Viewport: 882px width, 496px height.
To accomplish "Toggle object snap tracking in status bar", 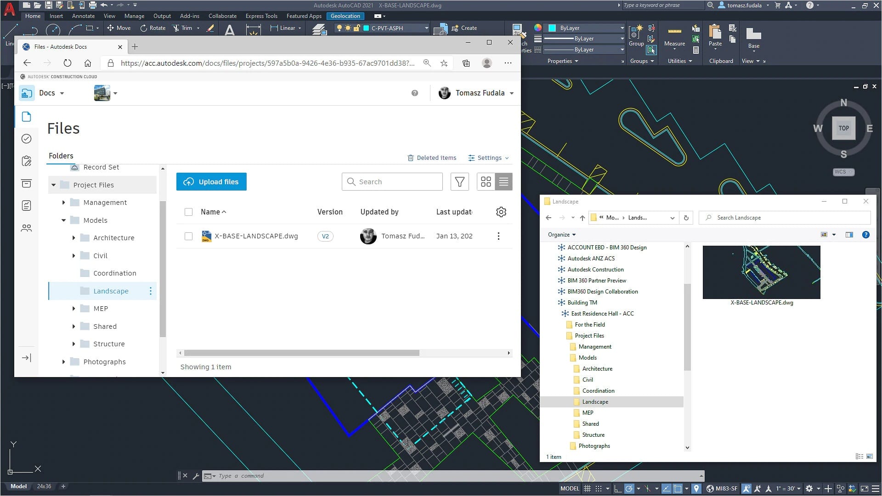I will coord(666,488).
